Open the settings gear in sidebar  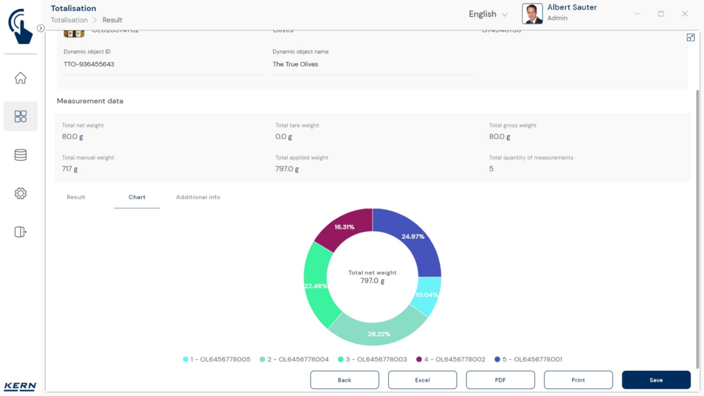(x=21, y=194)
